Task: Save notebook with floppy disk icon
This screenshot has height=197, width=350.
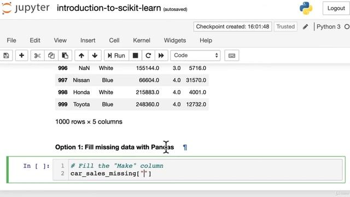Action: [6, 55]
